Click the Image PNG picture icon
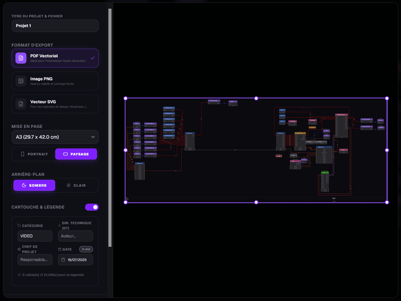 21,81
